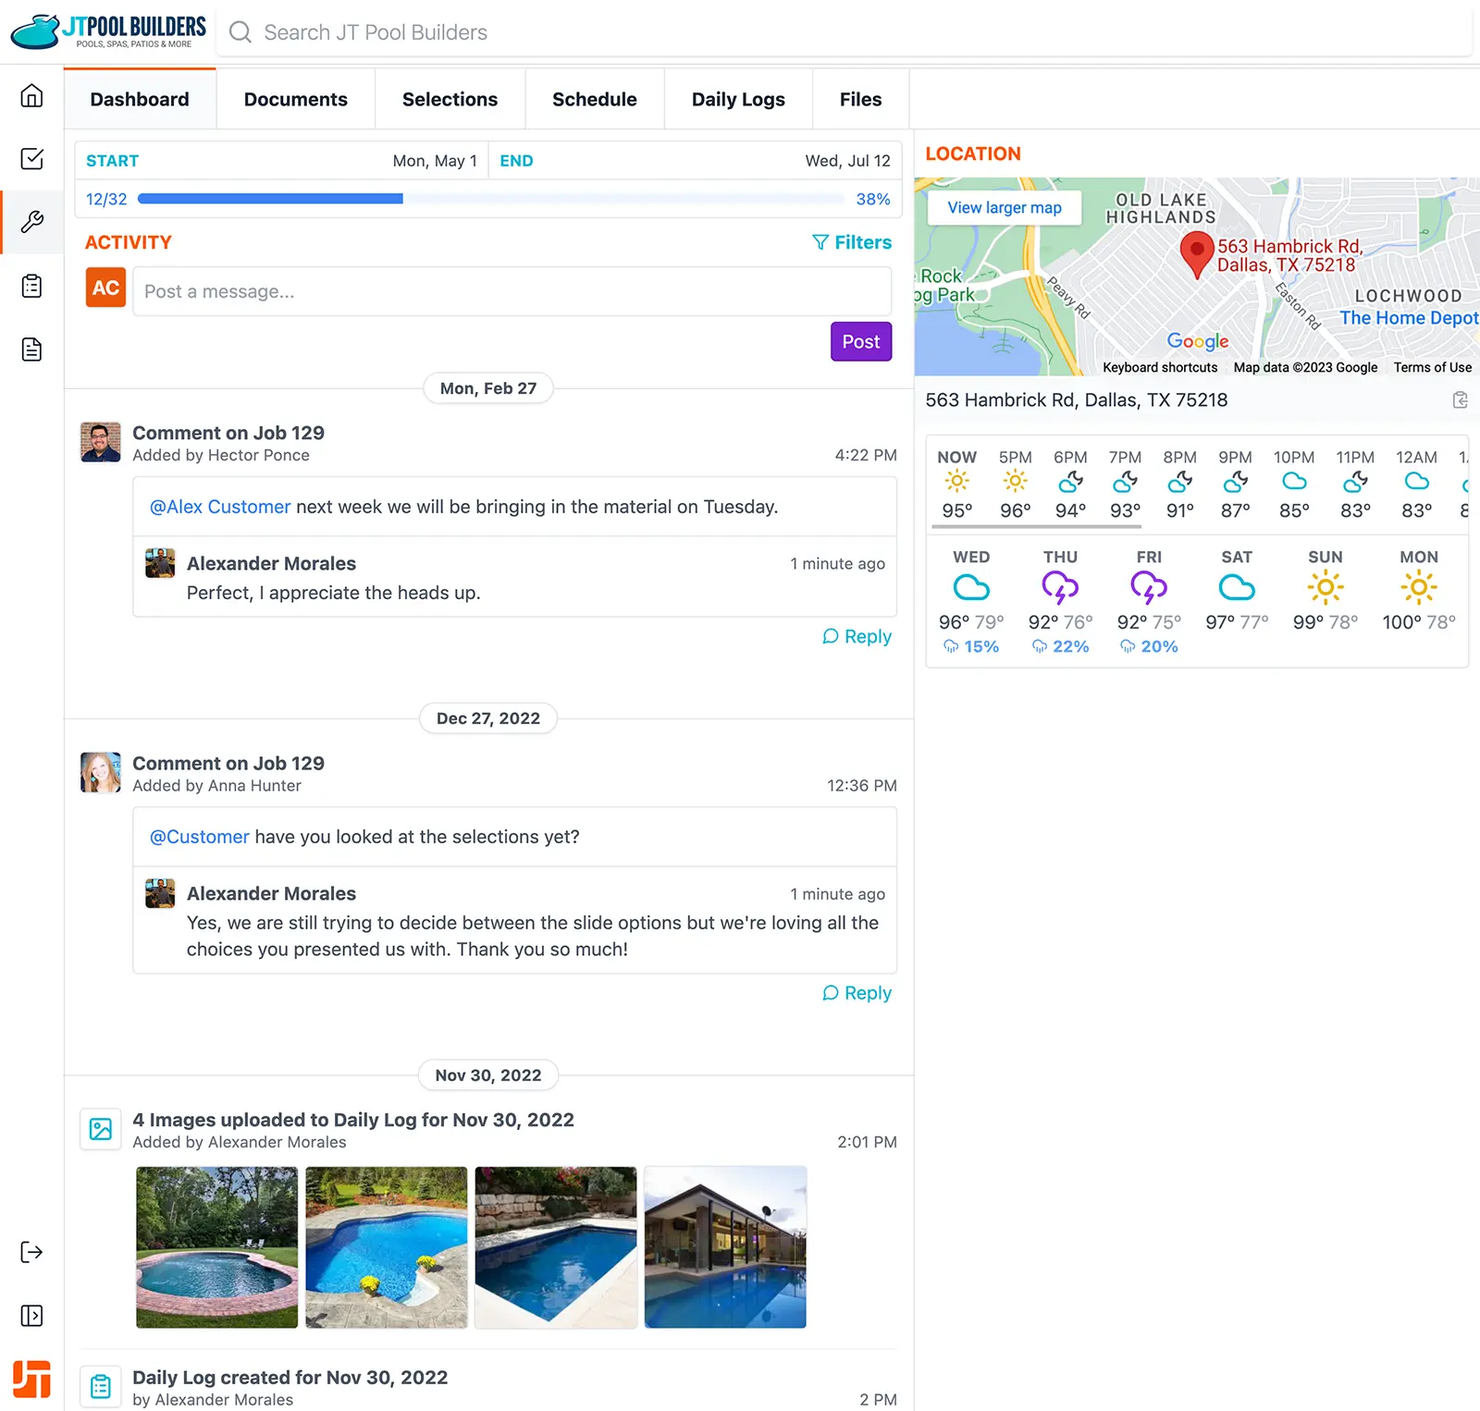Click the orange JT logo at sidebar bottom
The width and height of the screenshot is (1480, 1411).
31,1379
